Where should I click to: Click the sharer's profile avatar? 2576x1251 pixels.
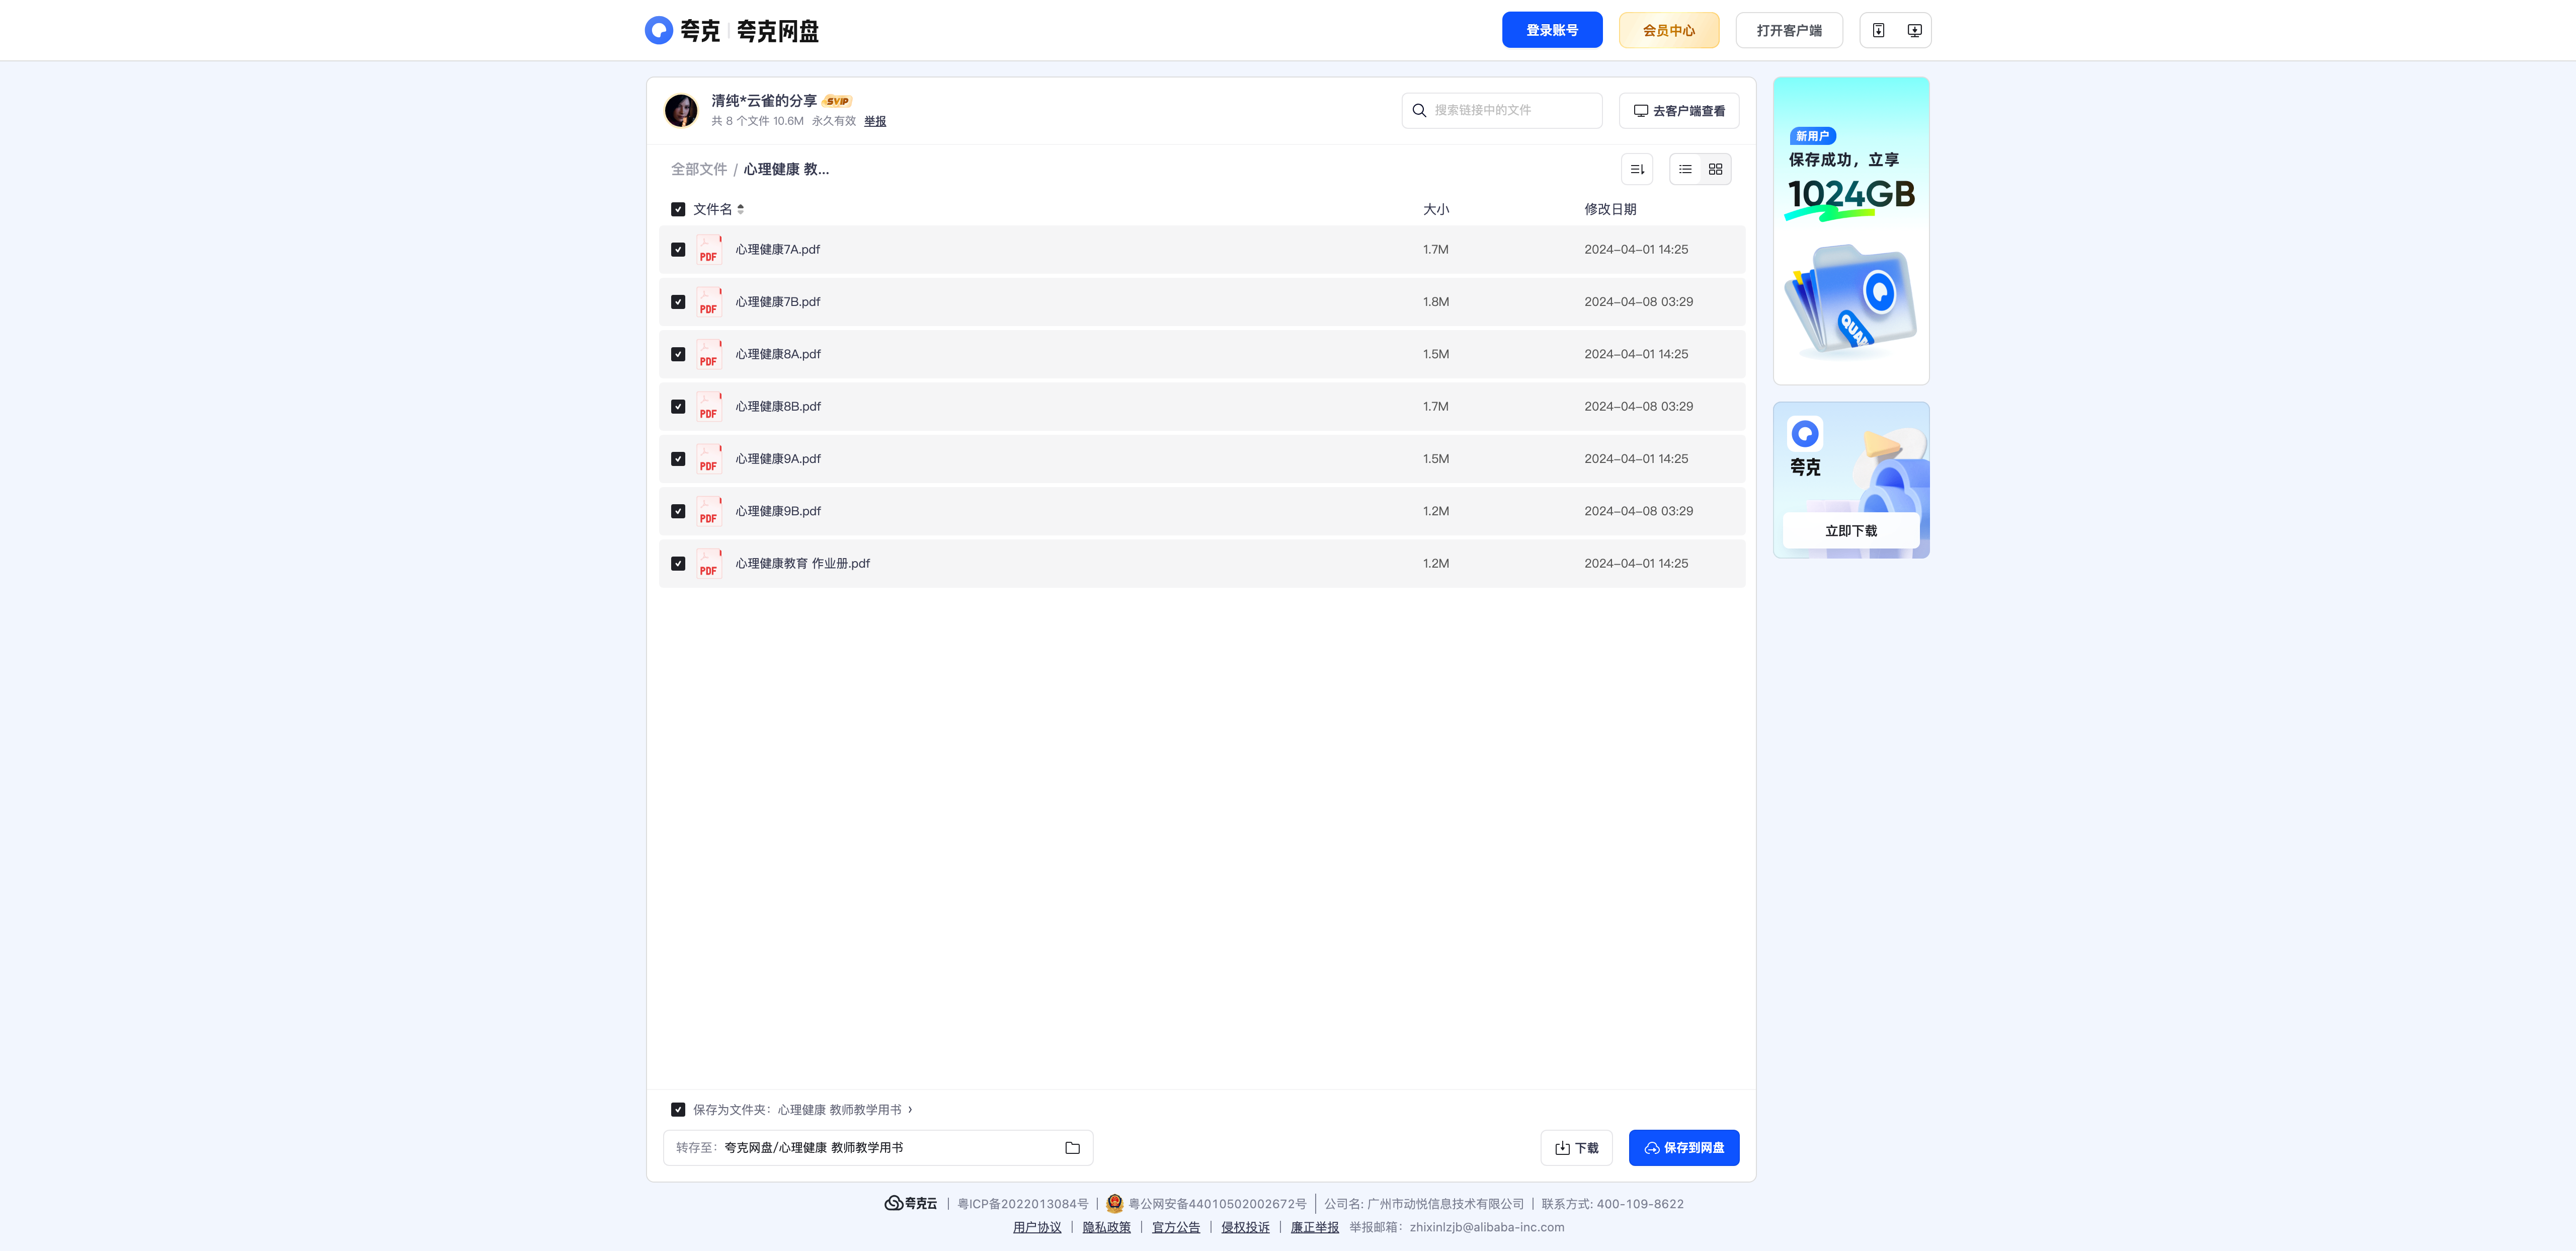[x=681, y=110]
